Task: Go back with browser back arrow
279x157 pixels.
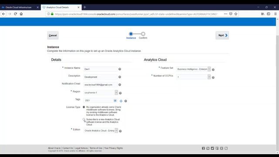Action: click(x=3, y=14)
